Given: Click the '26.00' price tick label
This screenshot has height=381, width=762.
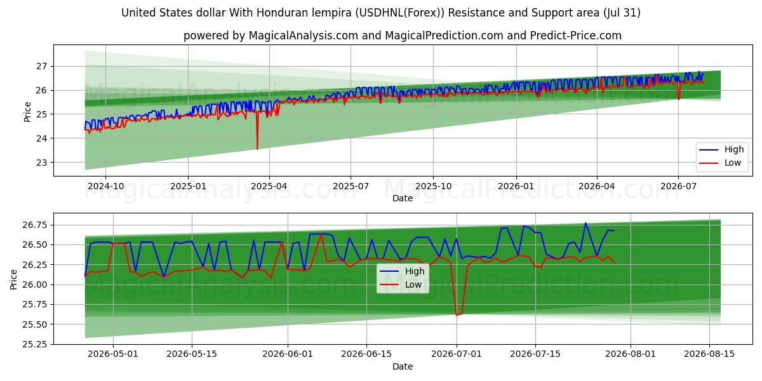Looking at the screenshot, I should coord(36,284).
